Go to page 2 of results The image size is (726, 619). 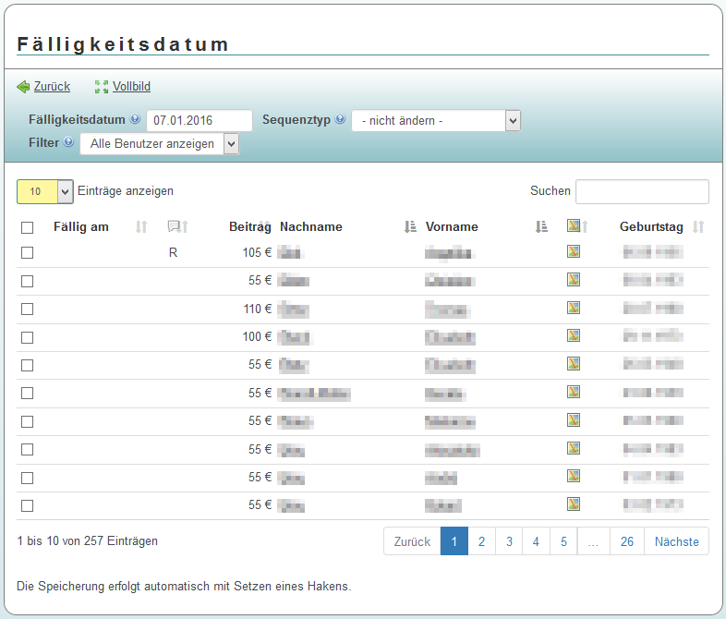481,541
